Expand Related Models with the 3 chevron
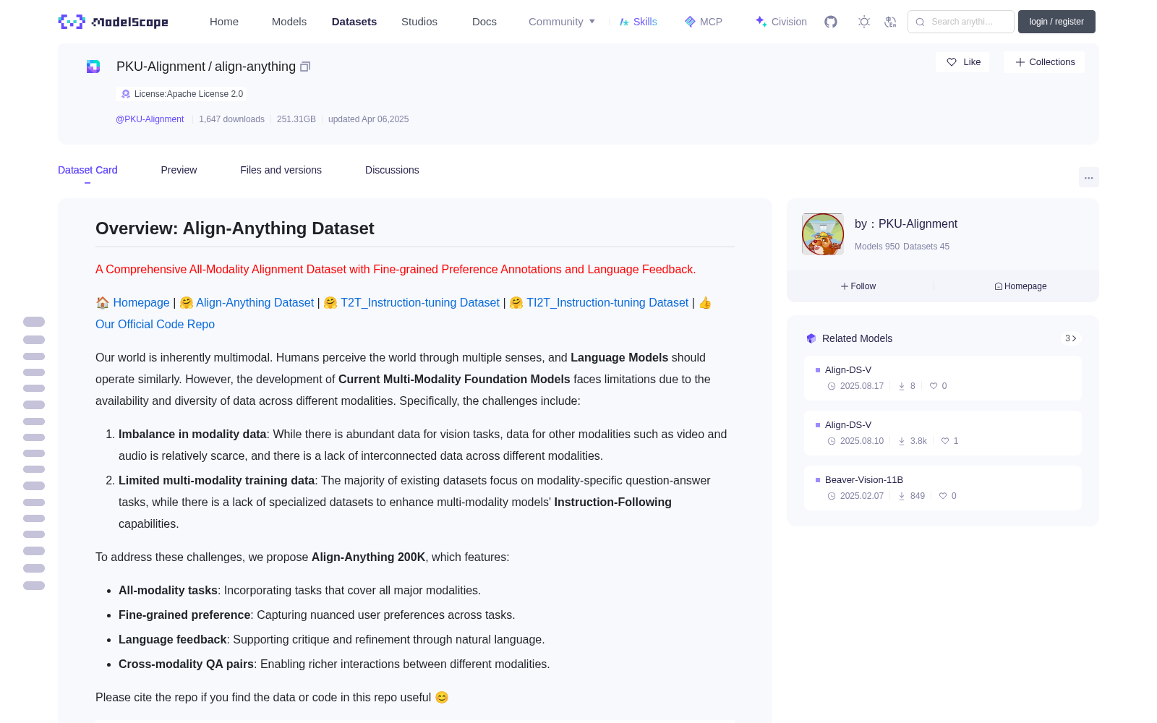Viewport: 1157px width, 723px height. point(1071,338)
